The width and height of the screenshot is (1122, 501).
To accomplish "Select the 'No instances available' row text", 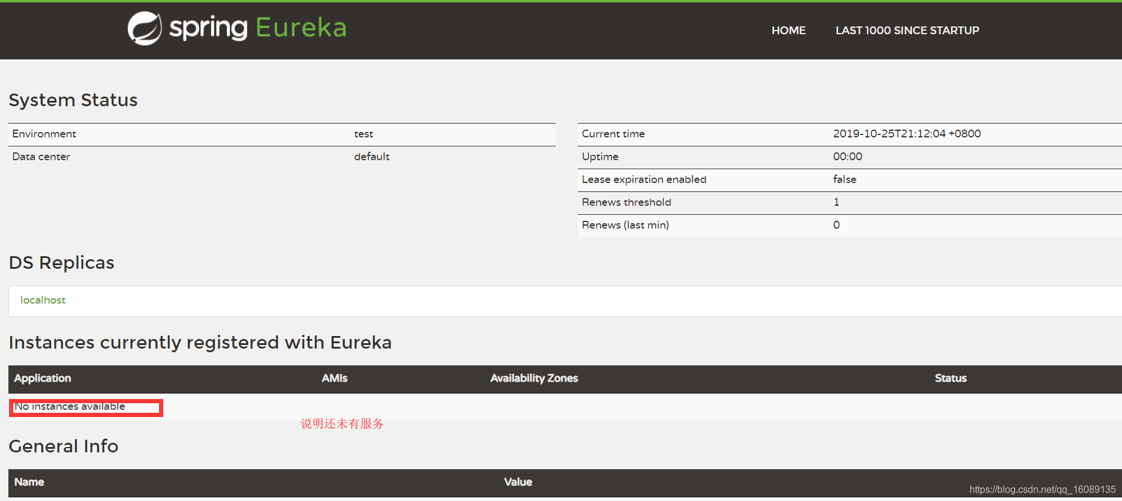I will click(x=70, y=407).
